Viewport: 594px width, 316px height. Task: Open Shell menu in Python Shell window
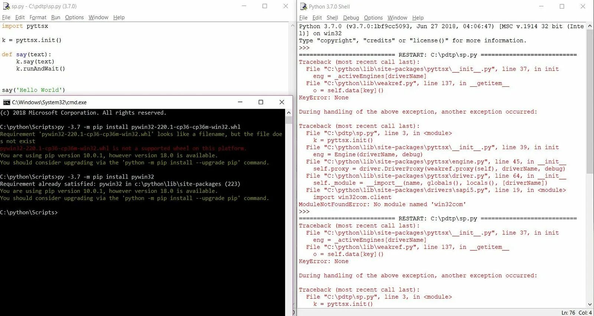click(332, 18)
